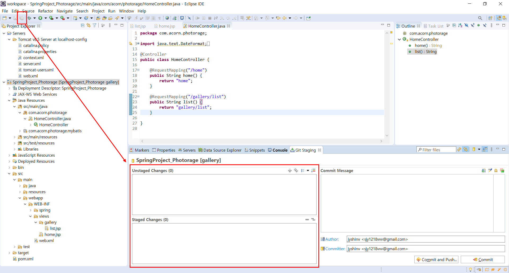
Task: Collapse the Tomcat v8.5 Server node
Action: [9, 39]
